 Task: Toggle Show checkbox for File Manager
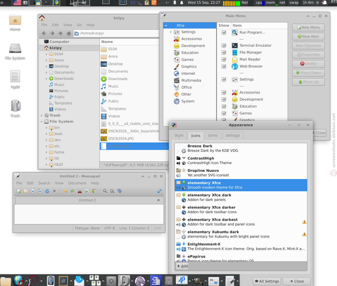(224, 53)
